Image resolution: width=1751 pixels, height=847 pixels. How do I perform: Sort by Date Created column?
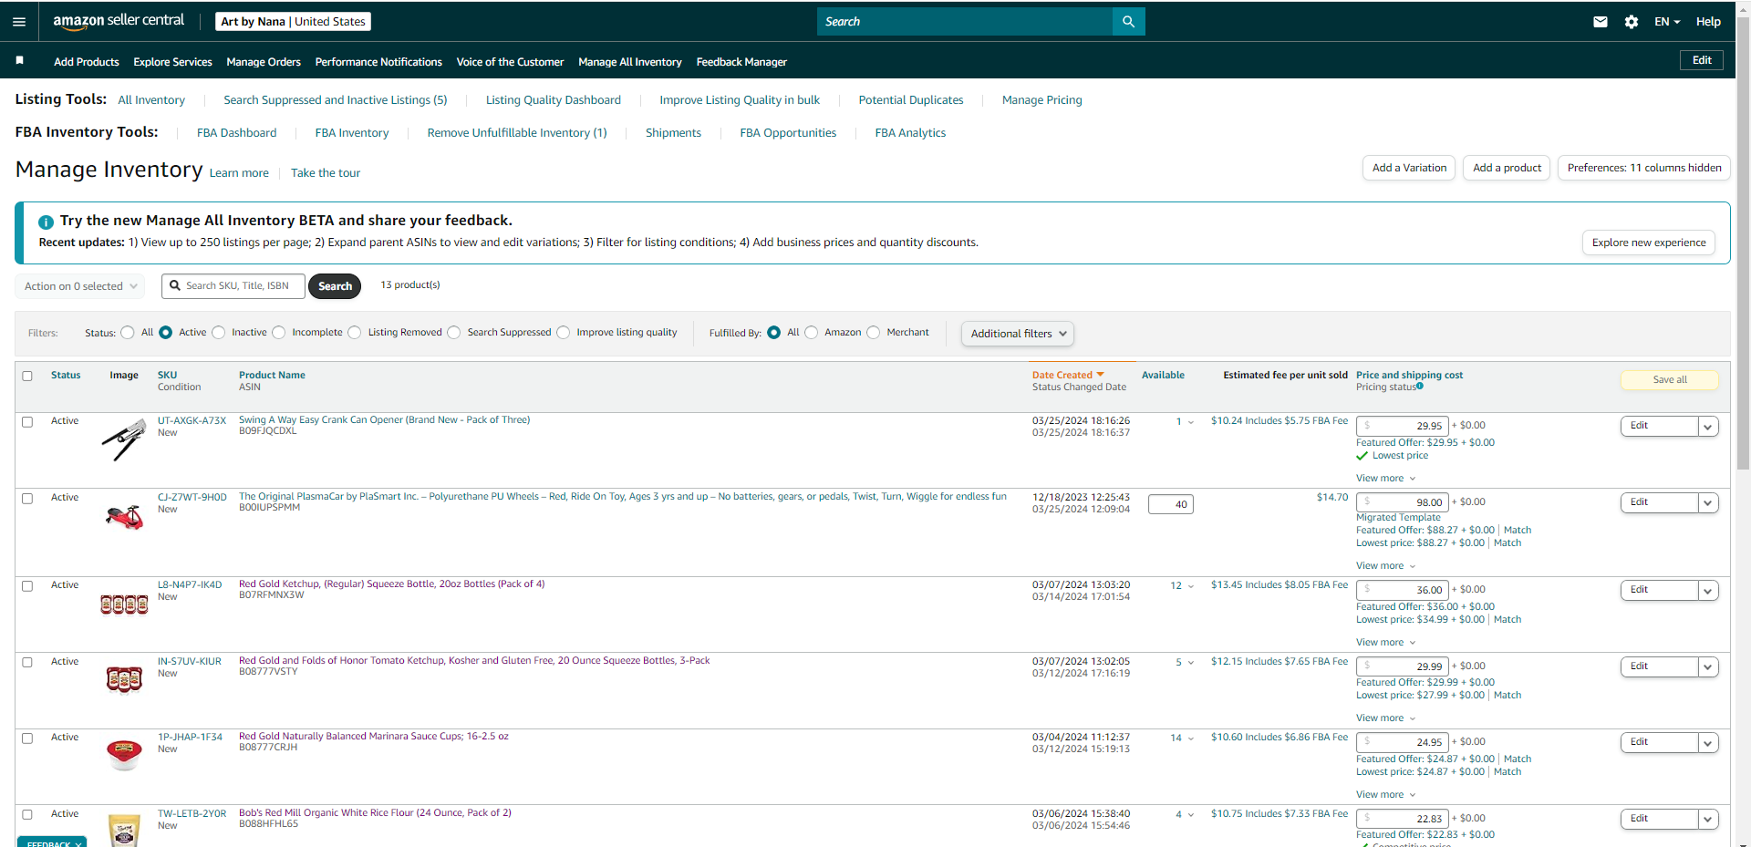tap(1068, 375)
